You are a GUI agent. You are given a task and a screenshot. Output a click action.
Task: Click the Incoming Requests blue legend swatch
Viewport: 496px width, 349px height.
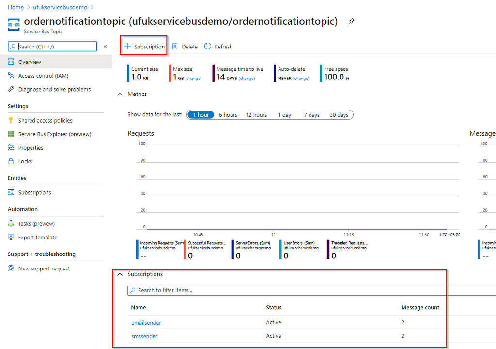coord(137,250)
